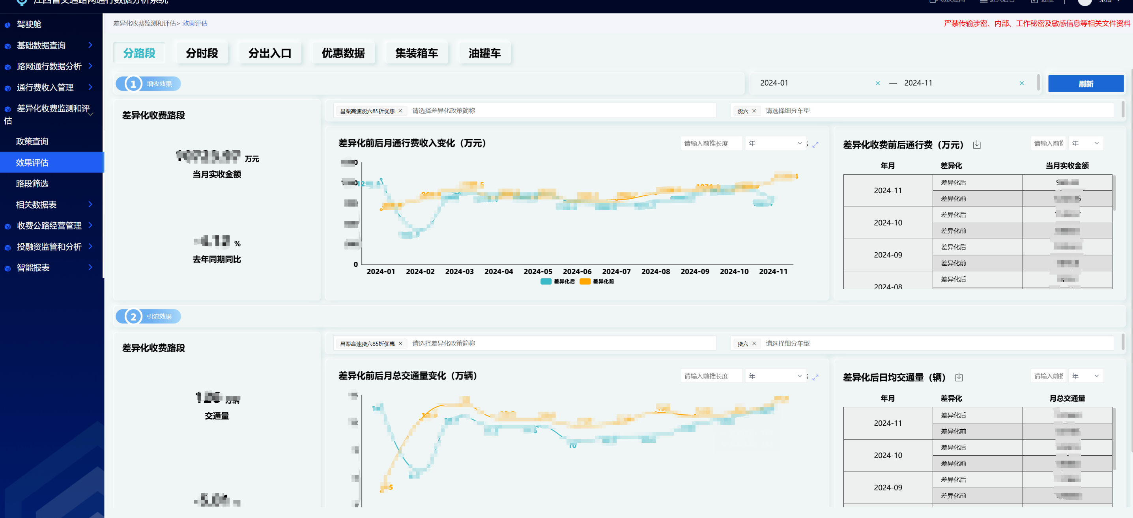The height and width of the screenshot is (518, 1133).
Task: Expand the 月总交通量变化 chart to fullscreen
Action: click(815, 377)
